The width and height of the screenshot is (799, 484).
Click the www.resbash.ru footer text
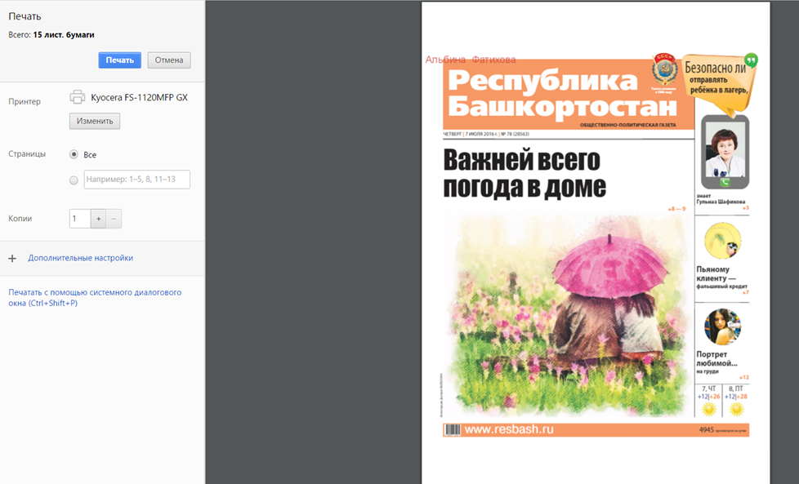tap(508, 429)
